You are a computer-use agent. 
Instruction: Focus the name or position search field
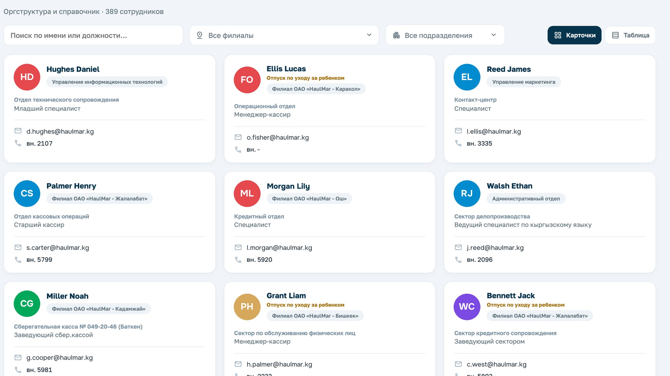(93, 35)
